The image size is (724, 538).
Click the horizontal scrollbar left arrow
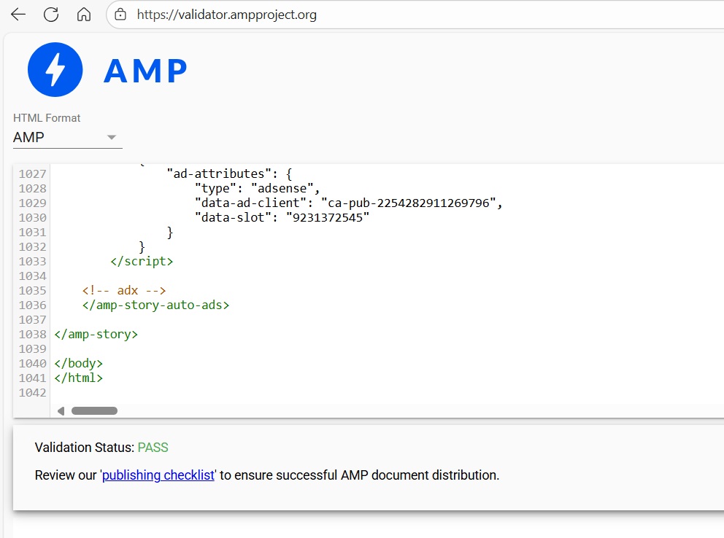tap(61, 410)
